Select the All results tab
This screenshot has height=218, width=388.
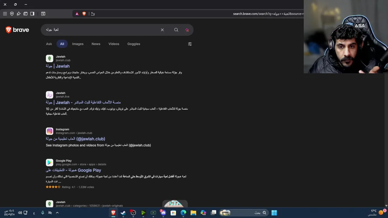(x=62, y=44)
